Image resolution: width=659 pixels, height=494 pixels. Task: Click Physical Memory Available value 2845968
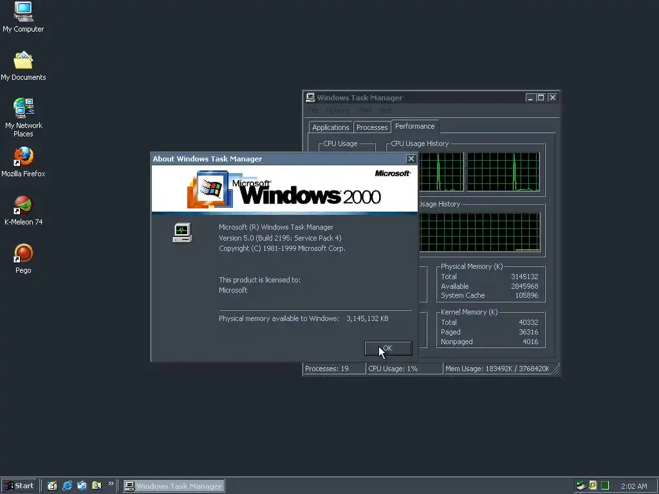[524, 286]
